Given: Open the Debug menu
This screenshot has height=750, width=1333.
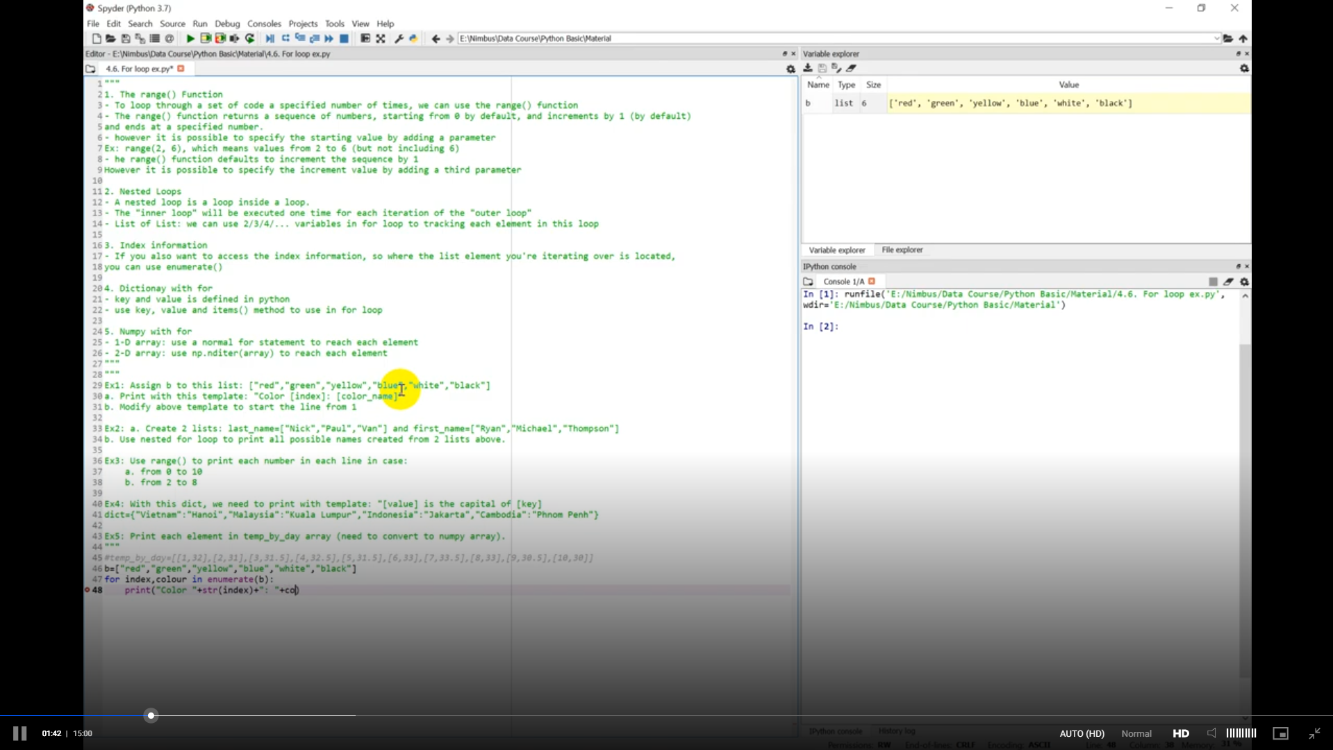Looking at the screenshot, I should [x=226, y=24].
